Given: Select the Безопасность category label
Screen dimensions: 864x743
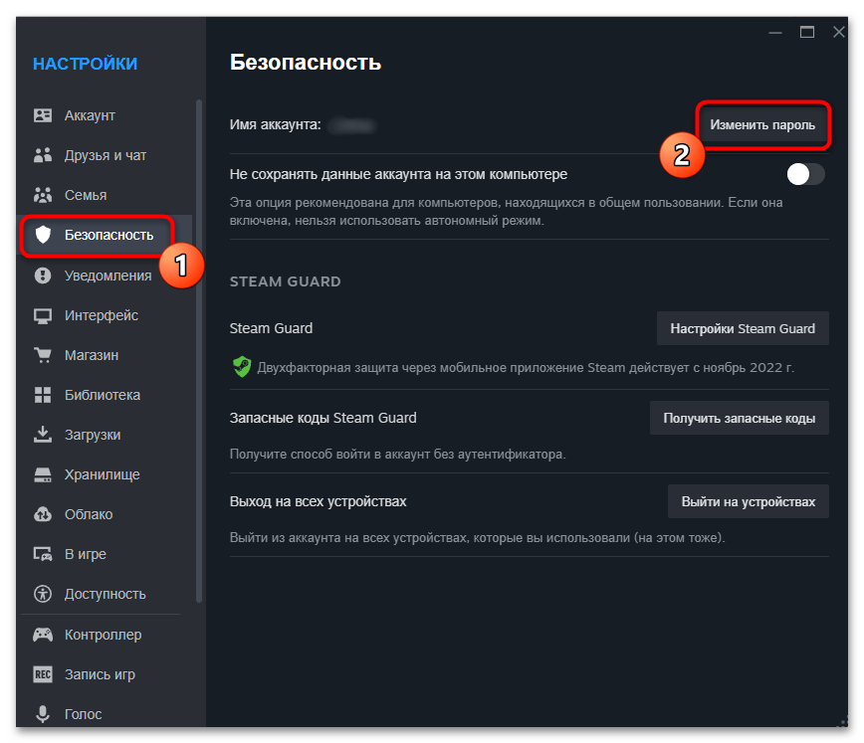Looking at the screenshot, I should click(109, 235).
